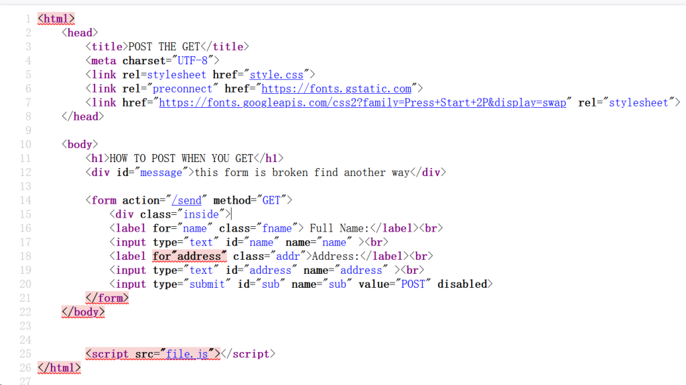Open the style.css link

(x=277, y=74)
